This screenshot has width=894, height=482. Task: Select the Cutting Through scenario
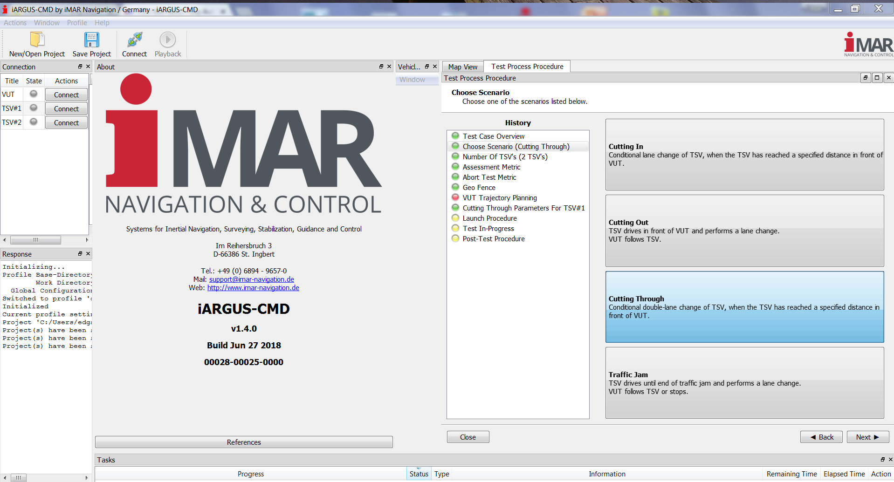744,307
